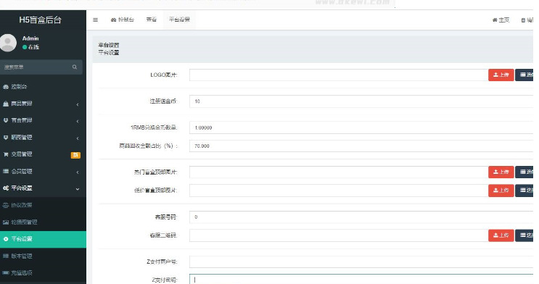Click the 在线 online status text

(x=33, y=47)
